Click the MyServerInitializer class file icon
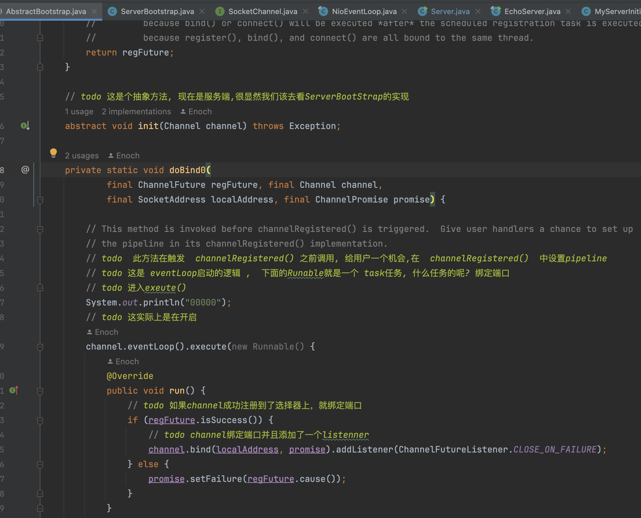Image resolution: width=641 pixels, height=518 pixels. (586, 11)
